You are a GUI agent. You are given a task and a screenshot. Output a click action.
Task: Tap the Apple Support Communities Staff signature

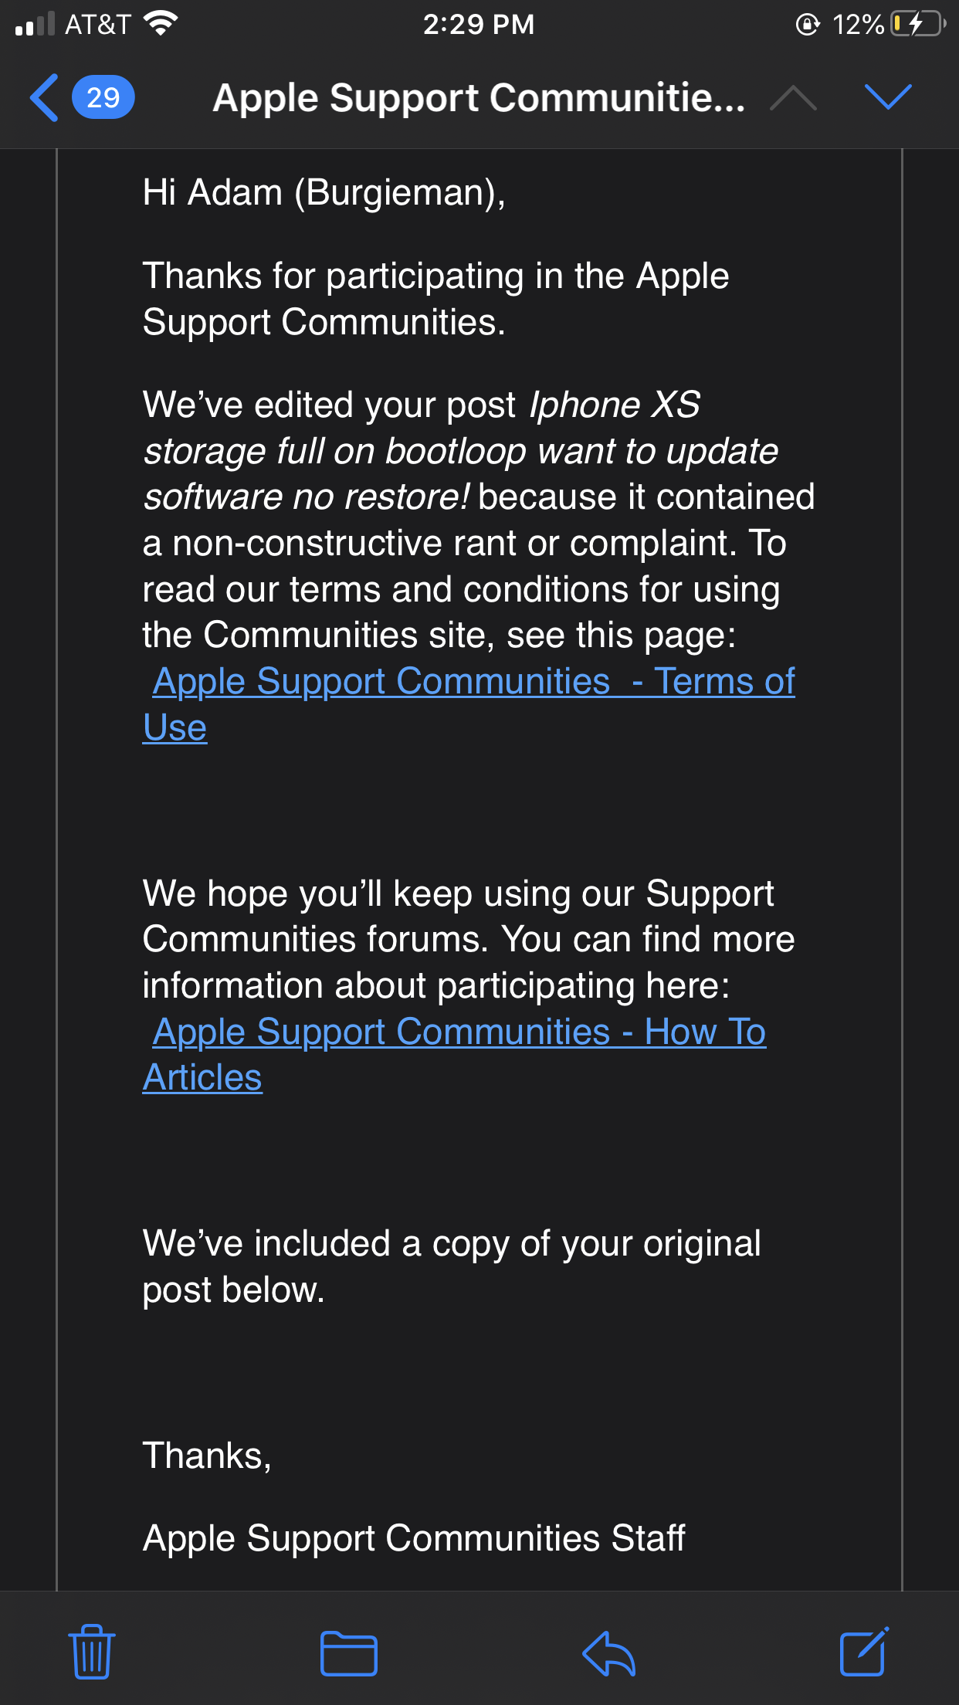click(414, 1537)
